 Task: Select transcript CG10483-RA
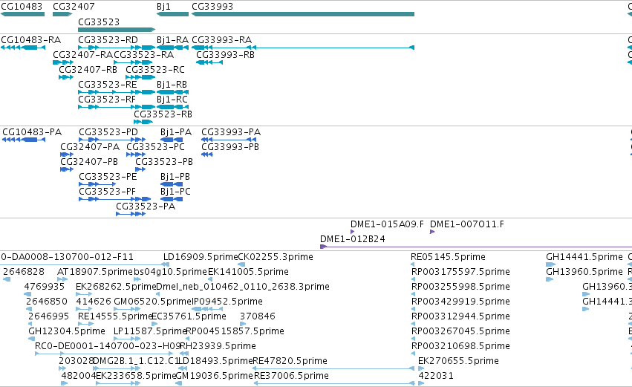pos(30,40)
